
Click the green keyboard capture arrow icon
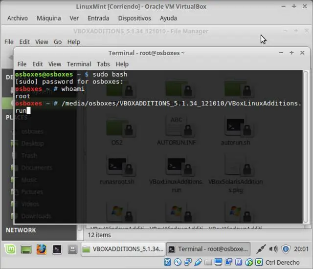(x=259, y=262)
